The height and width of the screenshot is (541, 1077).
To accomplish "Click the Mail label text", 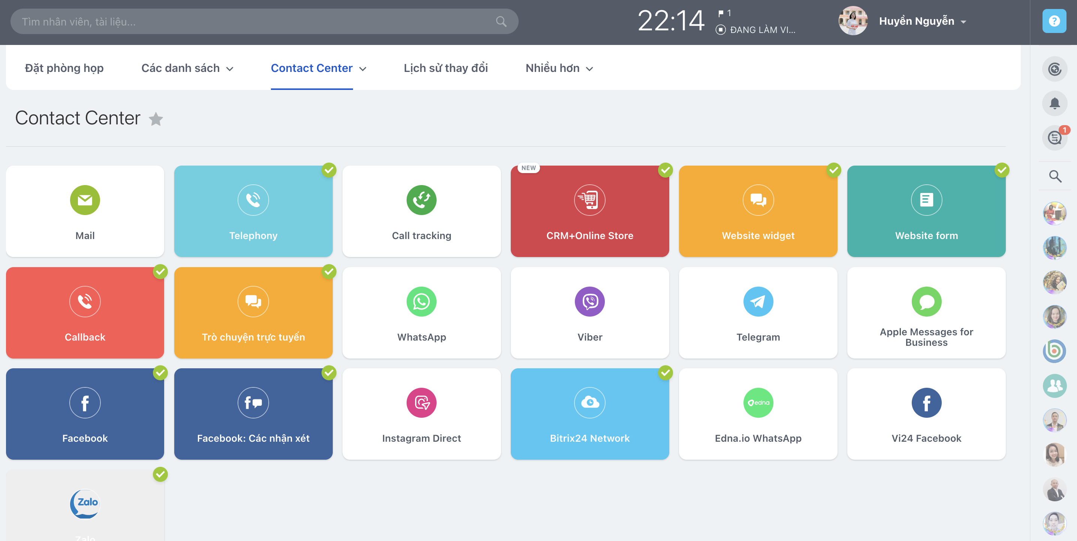I will [85, 236].
